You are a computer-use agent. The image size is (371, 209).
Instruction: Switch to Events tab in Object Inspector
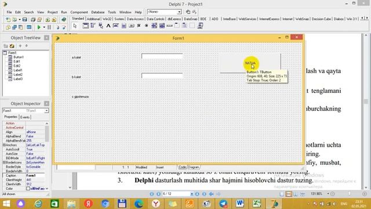pos(25,117)
